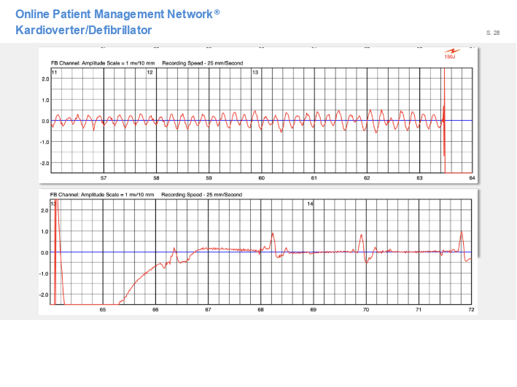Select the 70 second label on bottom chart
The image size is (517, 387).
(366, 310)
